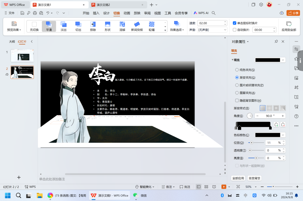Select the 图案填充(A) radio option
The width and height of the screenshot is (303, 201).
click(237, 93)
